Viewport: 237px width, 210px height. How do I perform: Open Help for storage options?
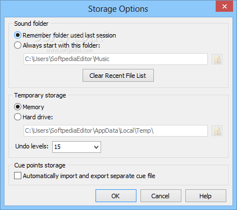[206, 196]
